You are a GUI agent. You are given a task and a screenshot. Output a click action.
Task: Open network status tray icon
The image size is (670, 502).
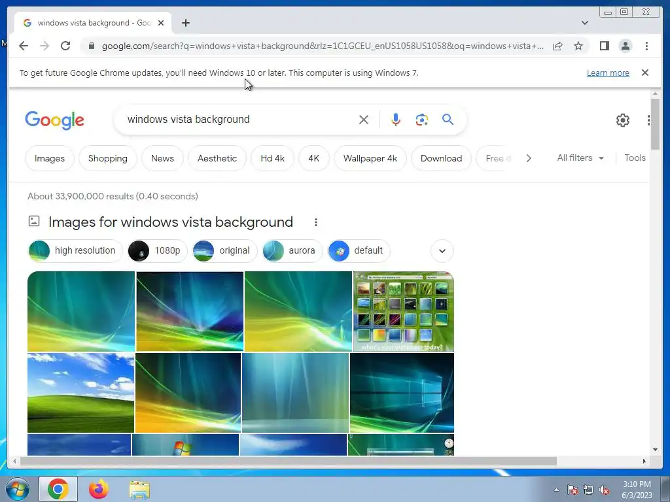coord(588,490)
